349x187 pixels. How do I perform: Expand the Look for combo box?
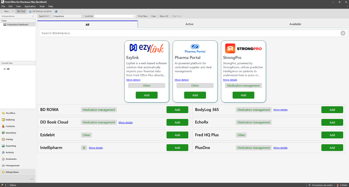point(134,16)
